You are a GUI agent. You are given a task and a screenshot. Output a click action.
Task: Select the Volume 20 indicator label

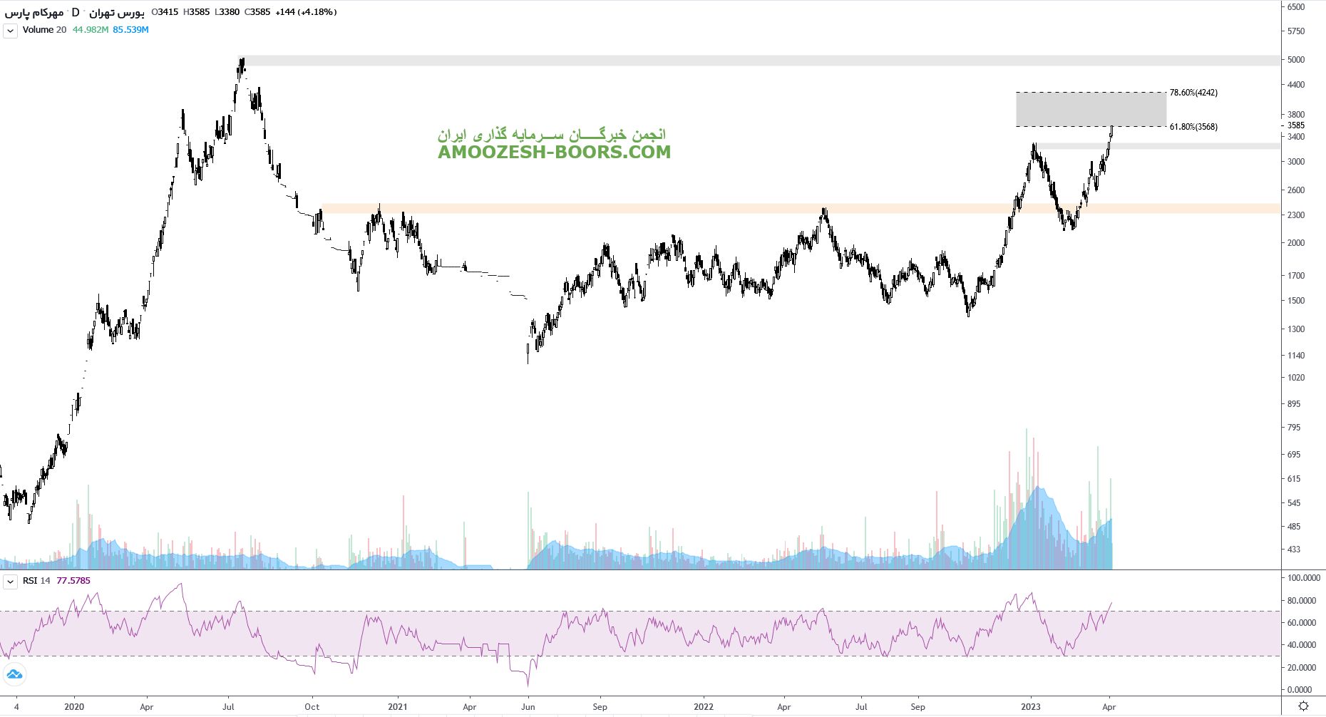click(44, 30)
